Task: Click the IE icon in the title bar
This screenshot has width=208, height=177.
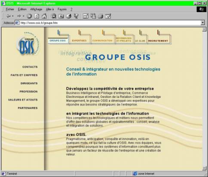Action: [x=3, y=3]
